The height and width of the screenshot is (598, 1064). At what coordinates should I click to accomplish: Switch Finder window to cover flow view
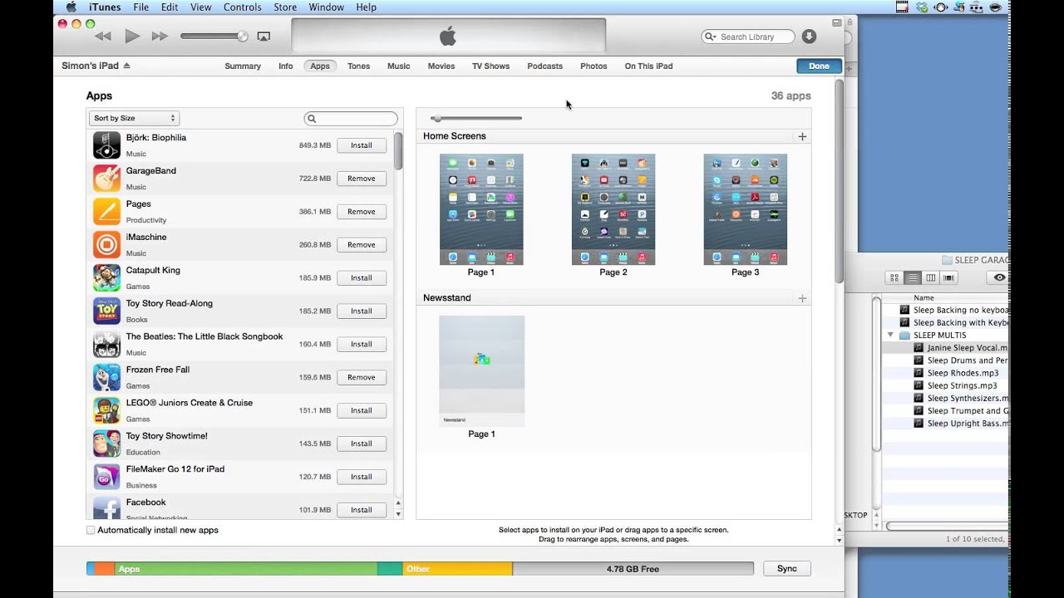point(948,277)
